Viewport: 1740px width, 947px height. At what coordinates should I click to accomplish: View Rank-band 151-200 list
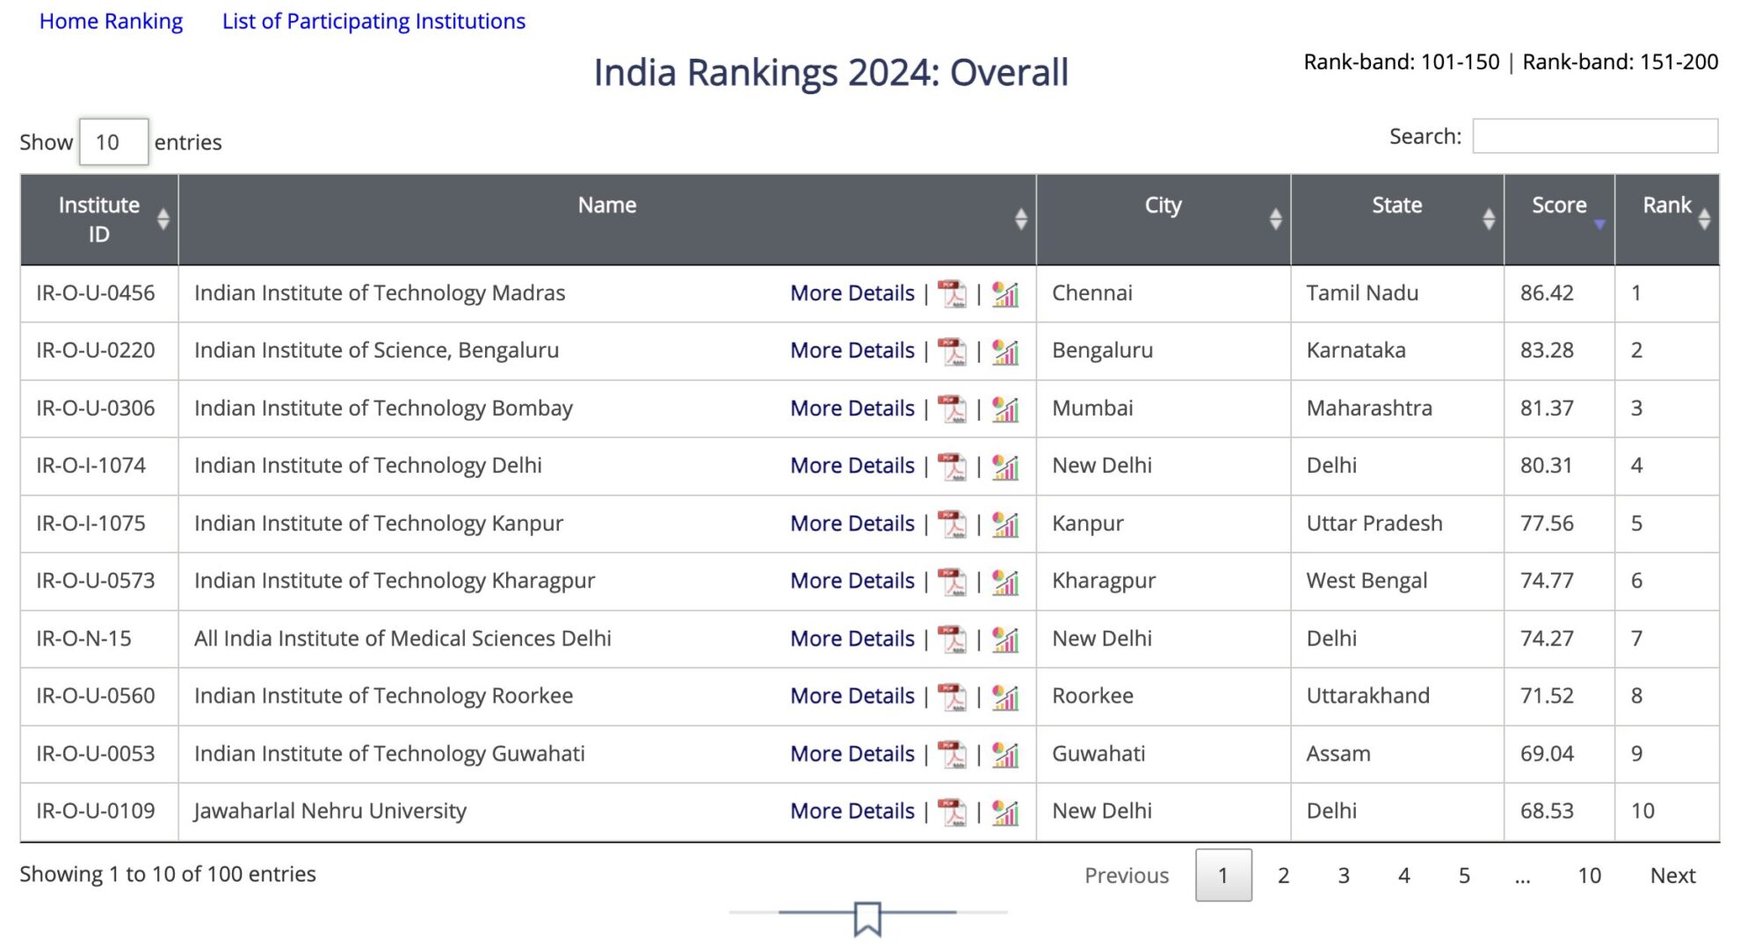coord(1620,61)
